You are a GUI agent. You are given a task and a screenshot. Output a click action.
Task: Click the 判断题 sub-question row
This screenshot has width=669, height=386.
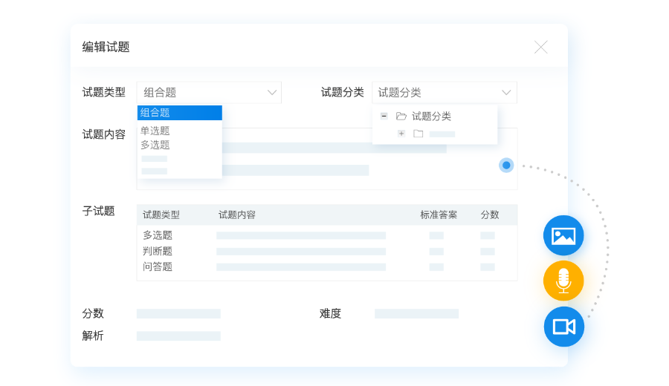tap(158, 251)
